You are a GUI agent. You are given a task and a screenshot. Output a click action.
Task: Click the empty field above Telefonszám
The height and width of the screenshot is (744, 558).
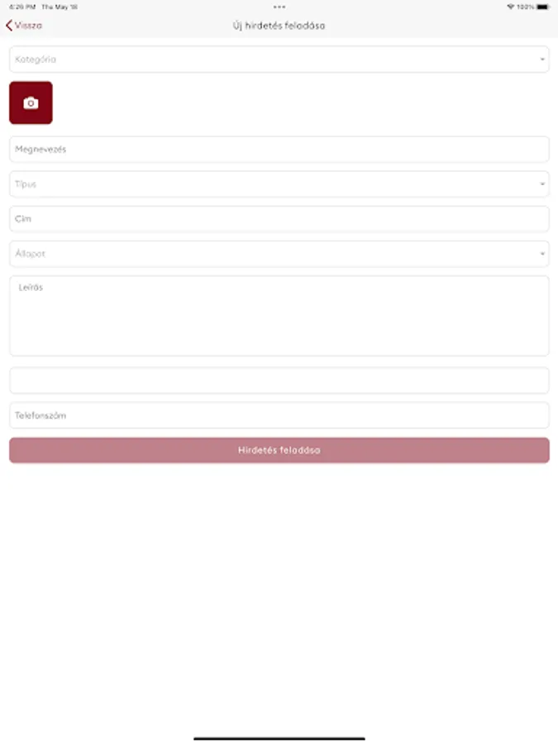coord(279,380)
